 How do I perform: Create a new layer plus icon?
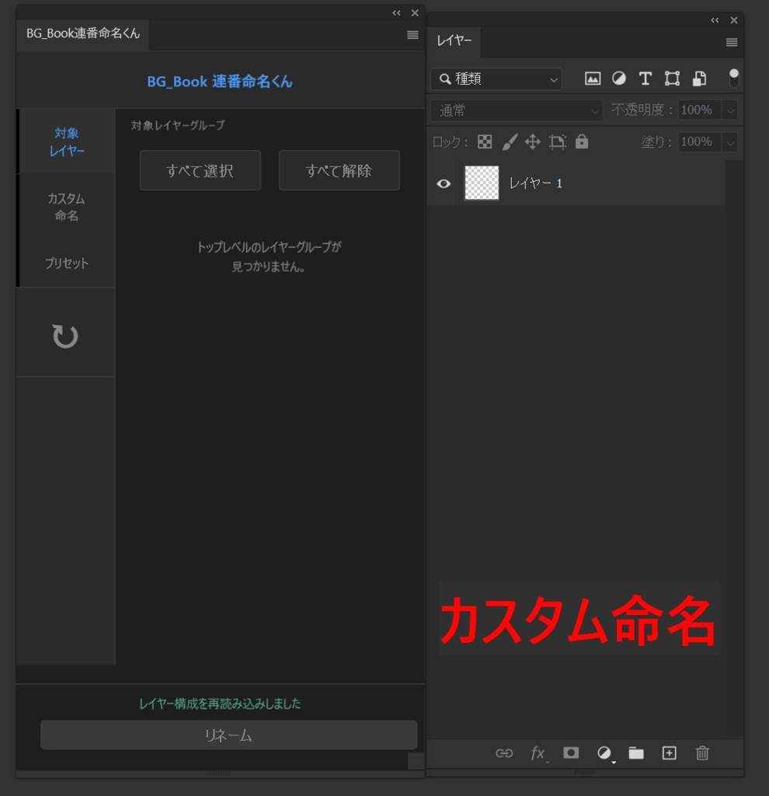(669, 752)
